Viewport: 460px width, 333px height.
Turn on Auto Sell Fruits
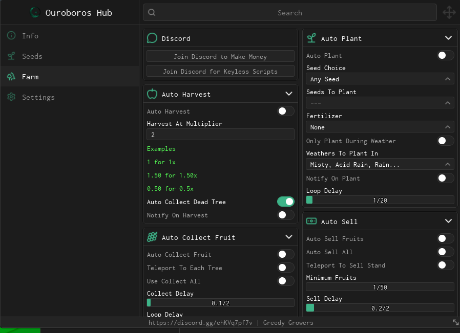445,238
